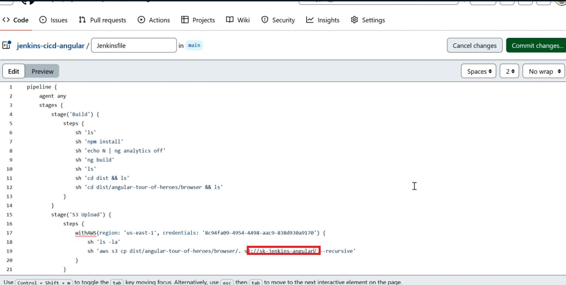The image size is (566, 285).
Task: Open the Spaces indentation mode dropdown
Action: coord(478,71)
